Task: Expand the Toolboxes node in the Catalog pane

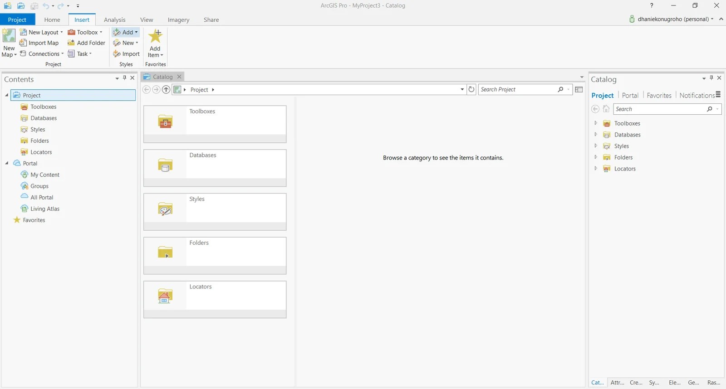Action: click(596, 123)
